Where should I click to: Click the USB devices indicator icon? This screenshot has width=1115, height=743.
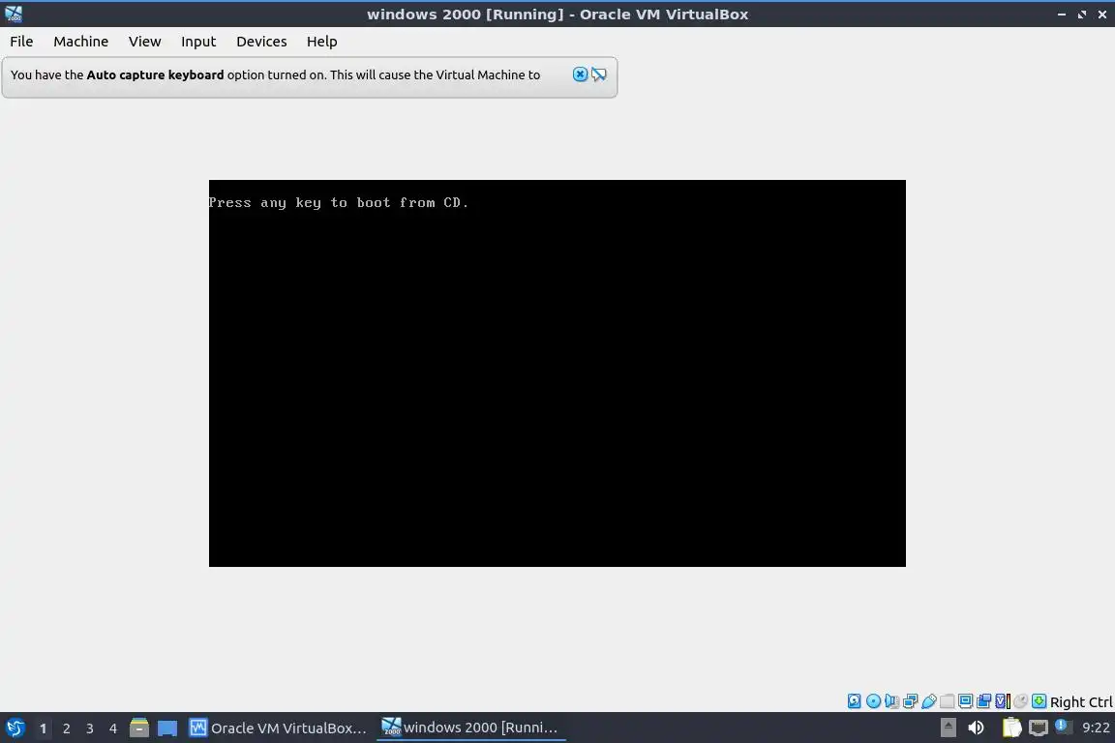(x=929, y=701)
